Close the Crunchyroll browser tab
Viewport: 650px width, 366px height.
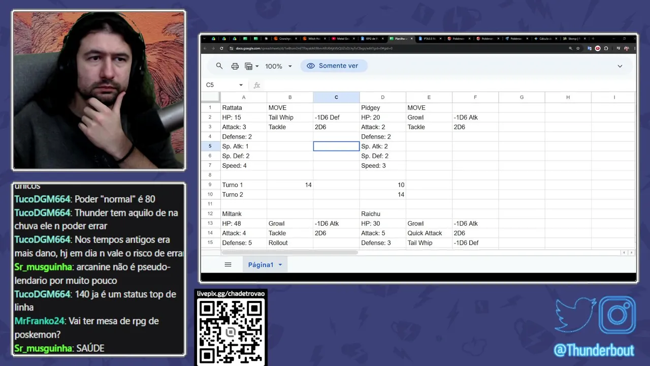[x=296, y=39]
